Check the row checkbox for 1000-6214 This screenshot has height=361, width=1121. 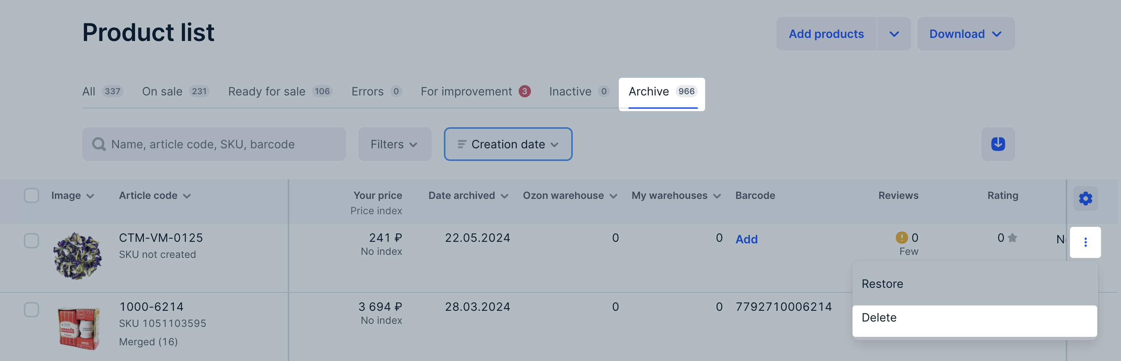point(31,310)
